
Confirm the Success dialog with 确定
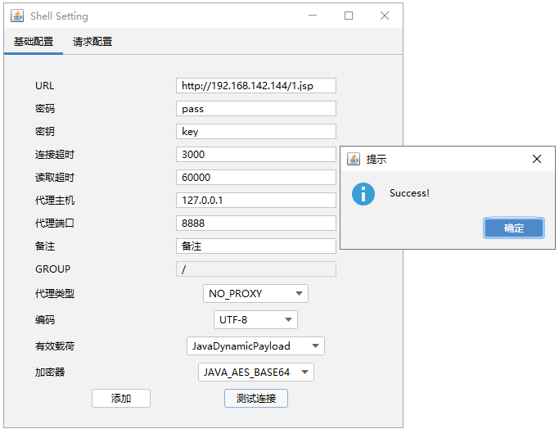tap(514, 228)
